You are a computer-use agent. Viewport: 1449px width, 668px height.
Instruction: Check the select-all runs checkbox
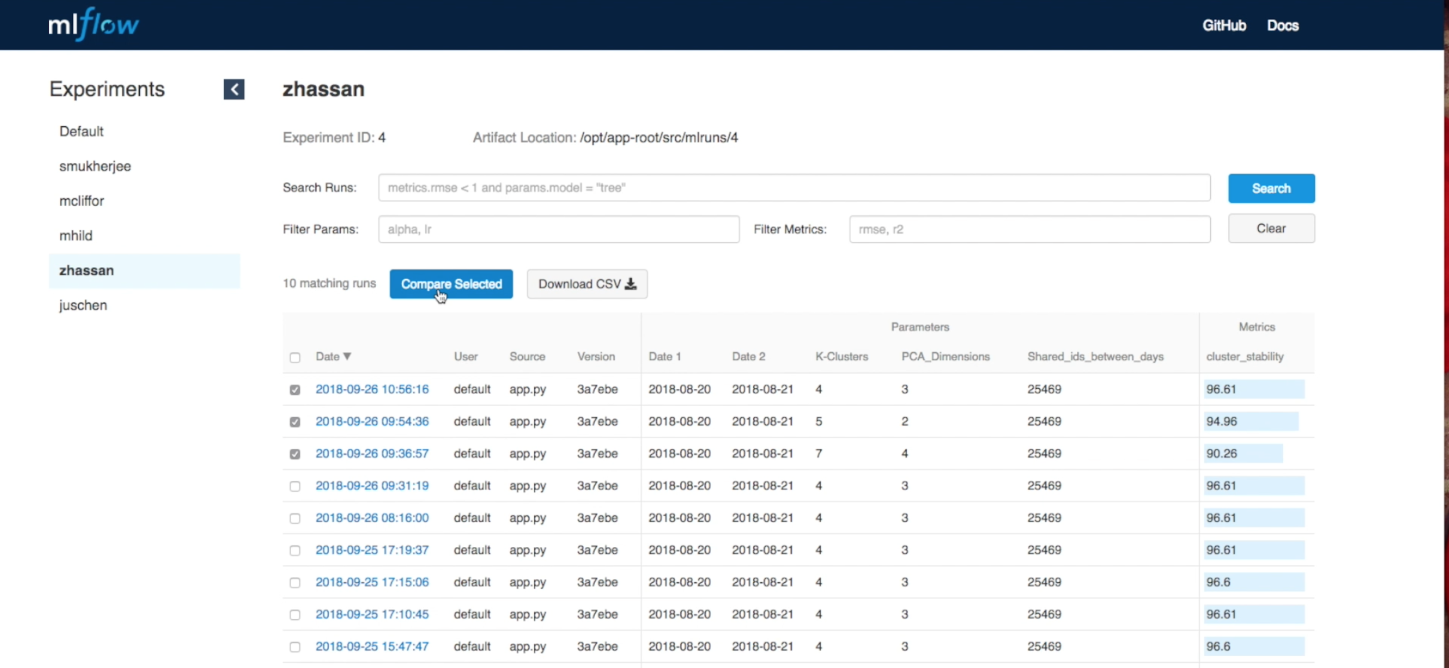coord(295,357)
